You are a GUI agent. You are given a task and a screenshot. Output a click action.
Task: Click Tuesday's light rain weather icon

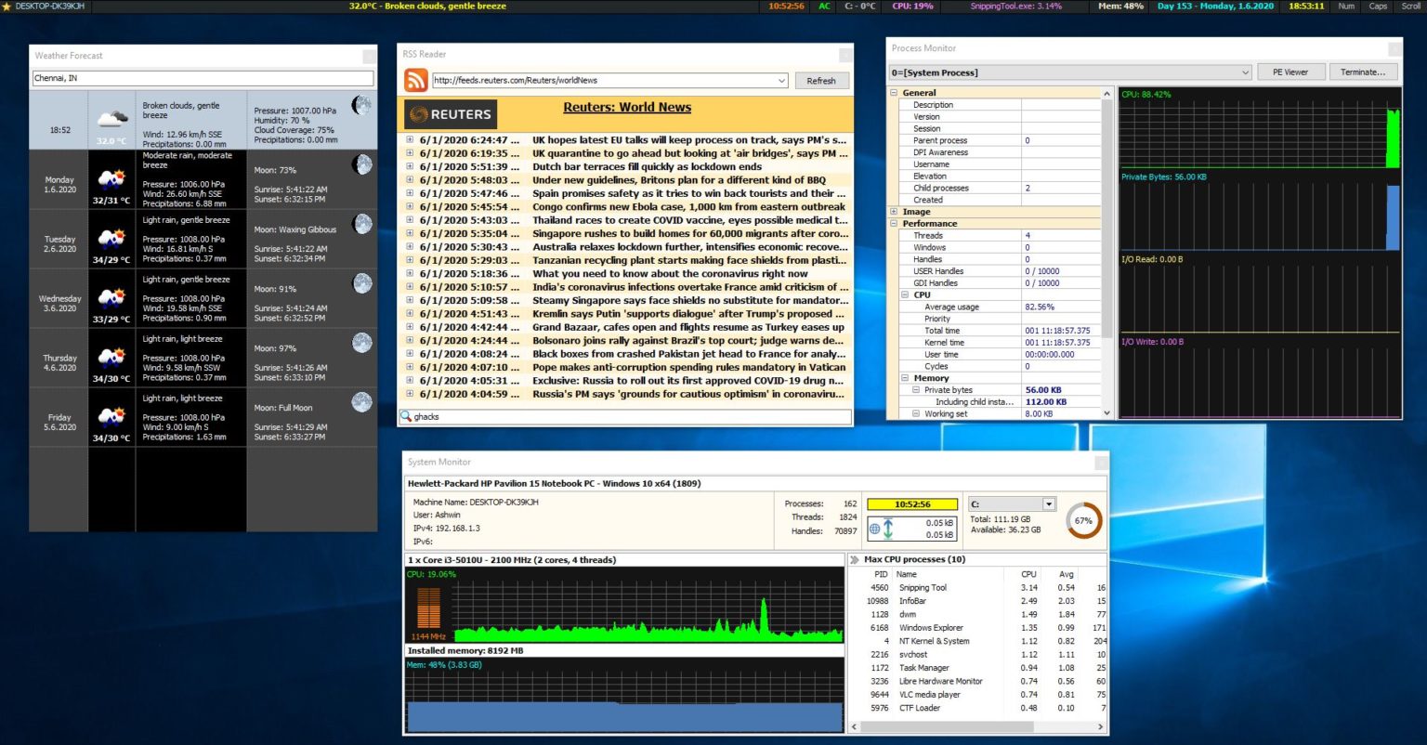112,237
